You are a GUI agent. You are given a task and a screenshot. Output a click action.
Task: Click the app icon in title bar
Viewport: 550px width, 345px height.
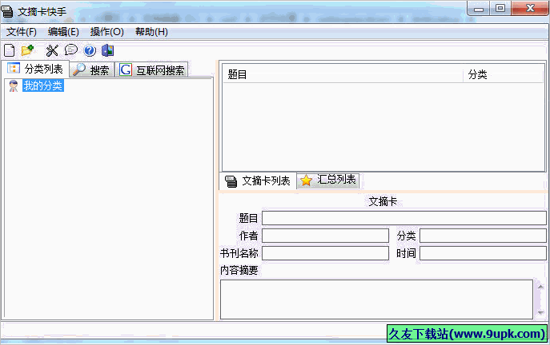click(x=7, y=11)
